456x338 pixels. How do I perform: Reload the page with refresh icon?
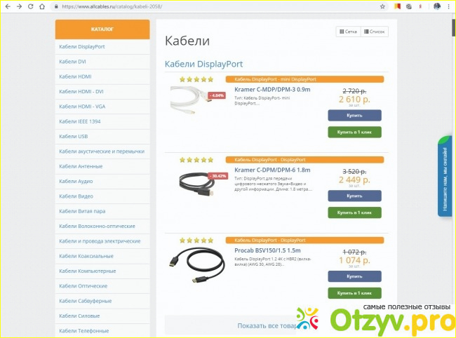pyautogui.click(x=31, y=6)
